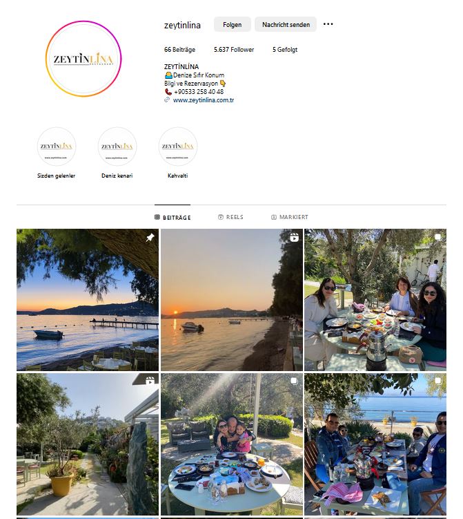Click the Nachricht senden button
This screenshot has width=463, height=519.
click(286, 24)
